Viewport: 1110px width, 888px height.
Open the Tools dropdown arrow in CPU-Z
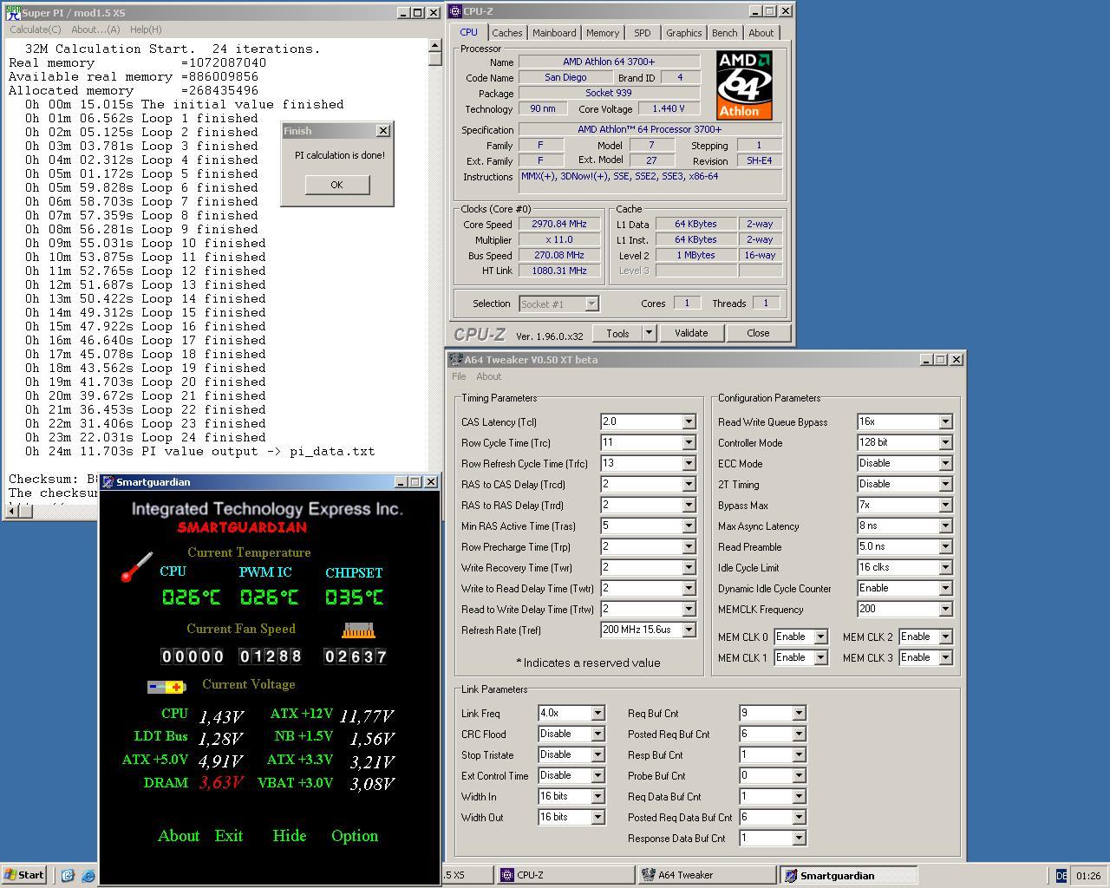(x=649, y=333)
